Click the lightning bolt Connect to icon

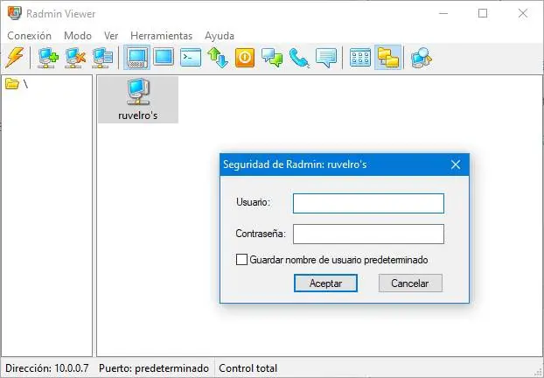(14, 57)
